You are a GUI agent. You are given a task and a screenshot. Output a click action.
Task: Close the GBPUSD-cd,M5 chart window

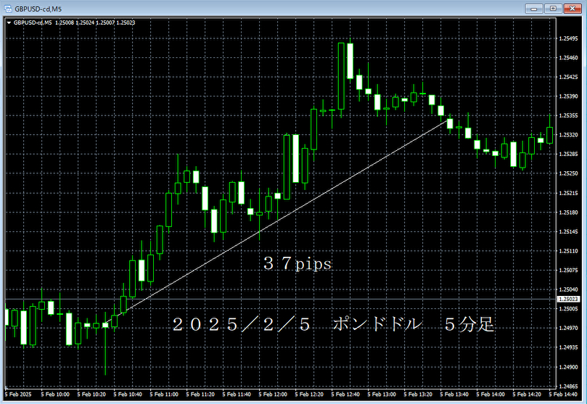pyautogui.click(x=572, y=8)
